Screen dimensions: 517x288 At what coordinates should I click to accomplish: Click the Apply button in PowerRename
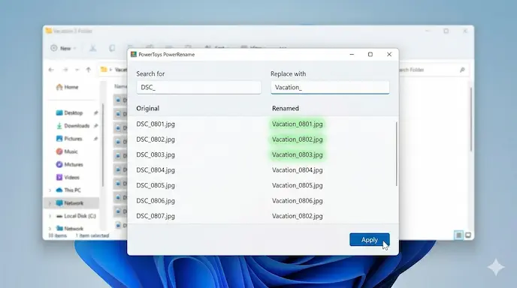[369, 239]
